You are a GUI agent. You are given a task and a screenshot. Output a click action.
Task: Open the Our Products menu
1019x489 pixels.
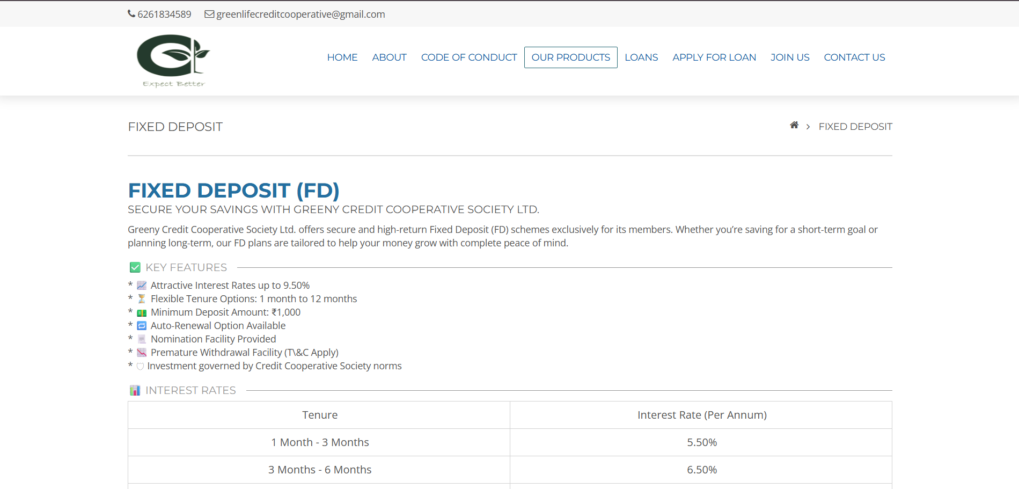pos(570,57)
